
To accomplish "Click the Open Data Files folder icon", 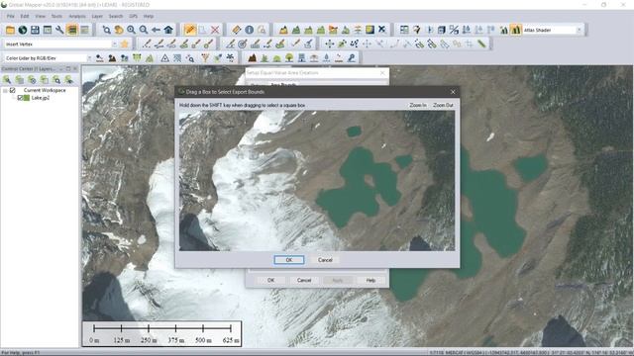I will tap(10, 30).
